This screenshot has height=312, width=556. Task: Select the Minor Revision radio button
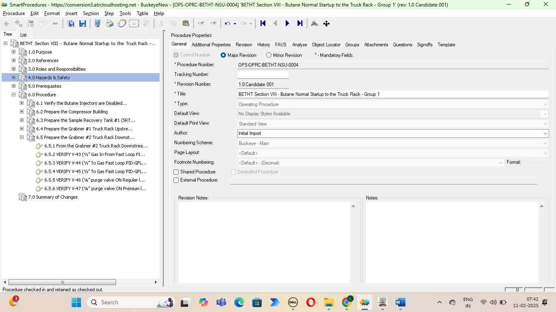269,55
